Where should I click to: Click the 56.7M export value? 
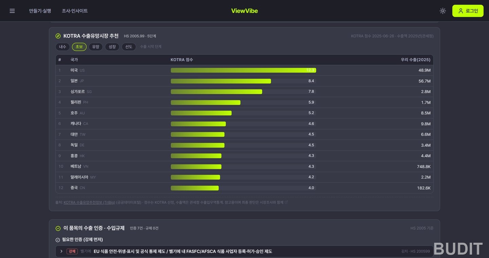pos(424,81)
